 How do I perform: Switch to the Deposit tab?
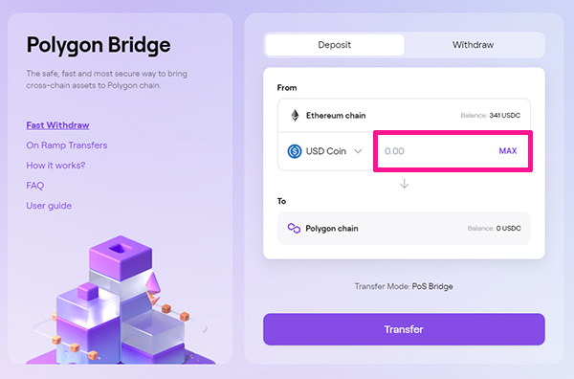(335, 45)
